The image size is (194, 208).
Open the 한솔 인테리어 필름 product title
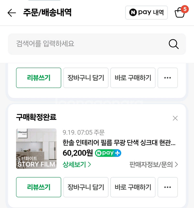119,143
